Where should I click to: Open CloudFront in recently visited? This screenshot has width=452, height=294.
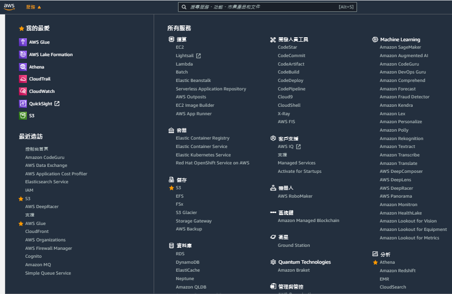pyautogui.click(x=37, y=231)
